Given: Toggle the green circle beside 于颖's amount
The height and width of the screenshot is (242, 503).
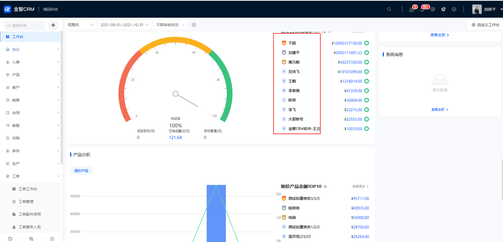Looking at the screenshot, I should coord(366,43).
